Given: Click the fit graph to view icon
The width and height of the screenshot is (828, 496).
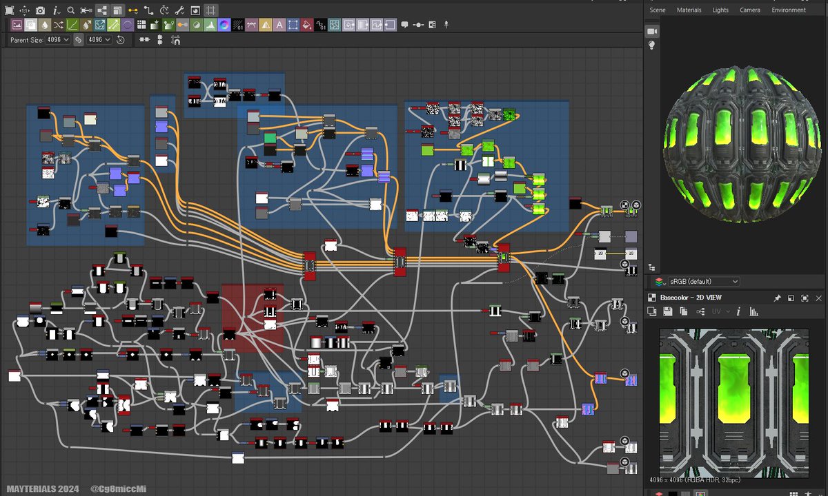Looking at the screenshot, I should tap(9, 10).
